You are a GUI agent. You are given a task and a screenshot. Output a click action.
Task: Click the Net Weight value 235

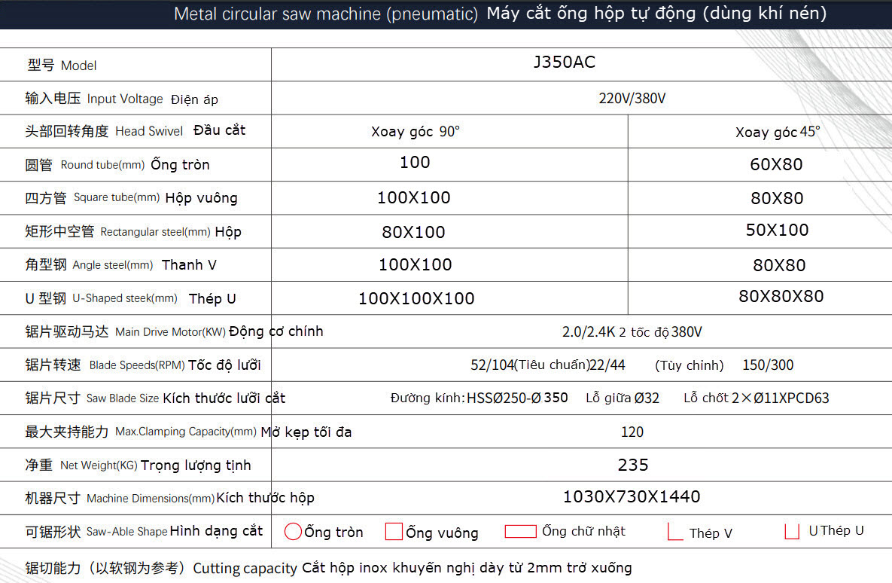coord(632,465)
